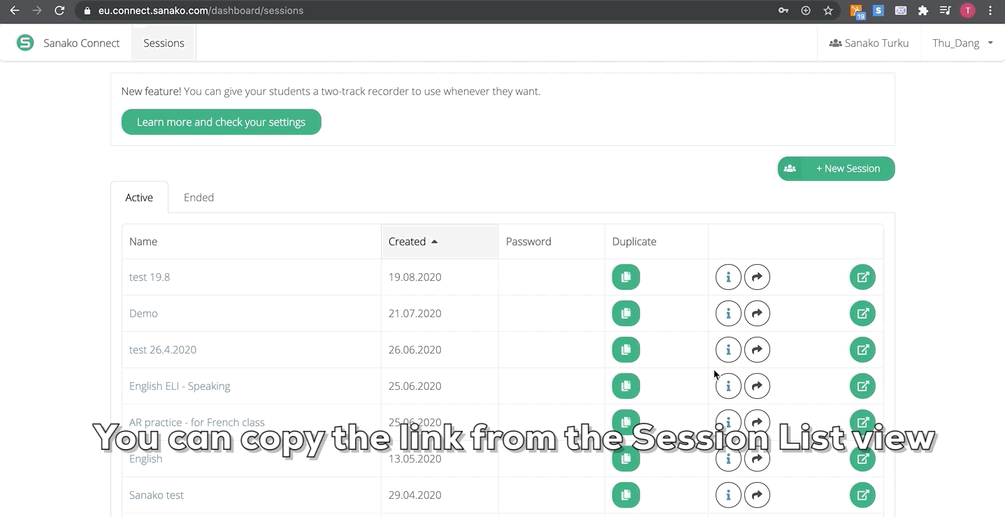Open the Sessions menu item
Screen dimensions: 1005x517
tap(164, 43)
